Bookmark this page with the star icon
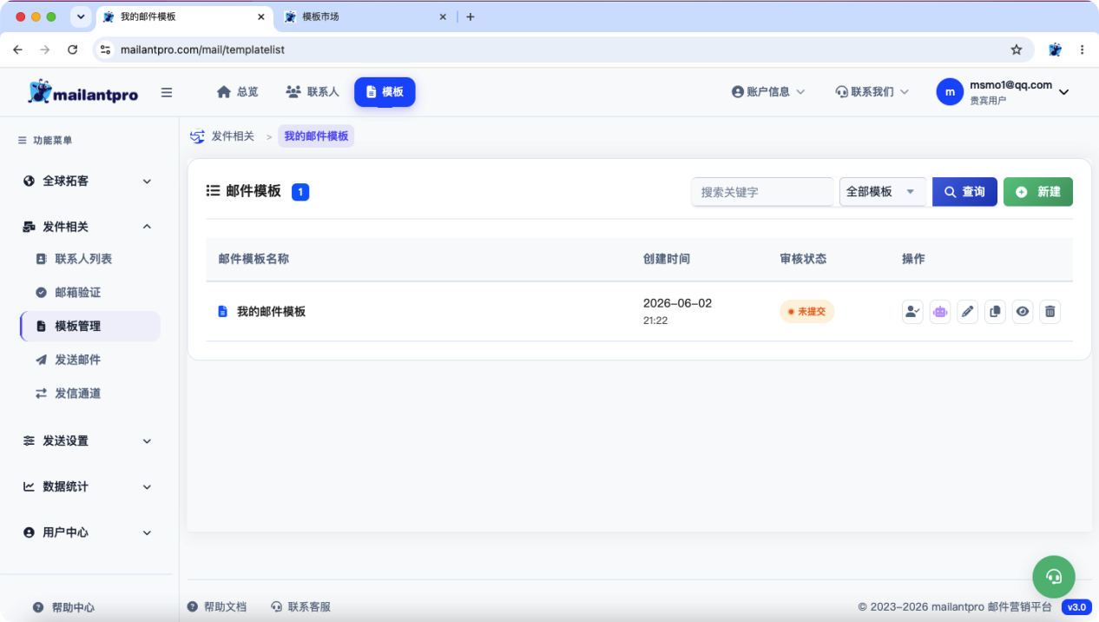This screenshot has height=622, width=1099. click(x=1017, y=50)
